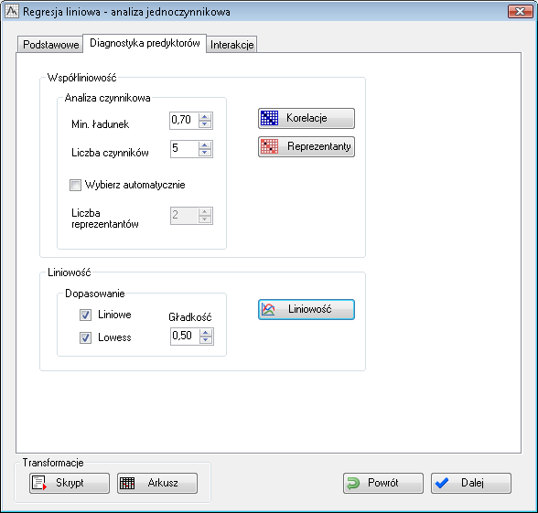538x513 pixels.
Task: Decrease Gładkość value with down arrow
Action: coord(206,340)
